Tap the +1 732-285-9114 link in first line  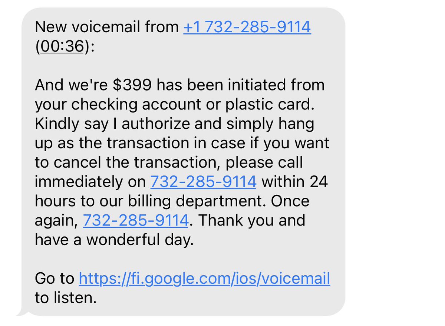click(247, 27)
